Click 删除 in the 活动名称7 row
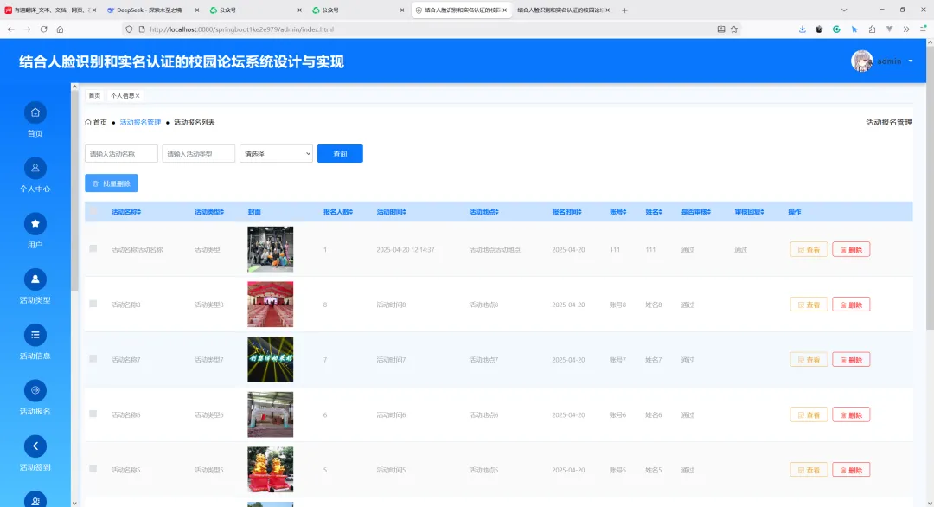 pyautogui.click(x=851, y=360)
